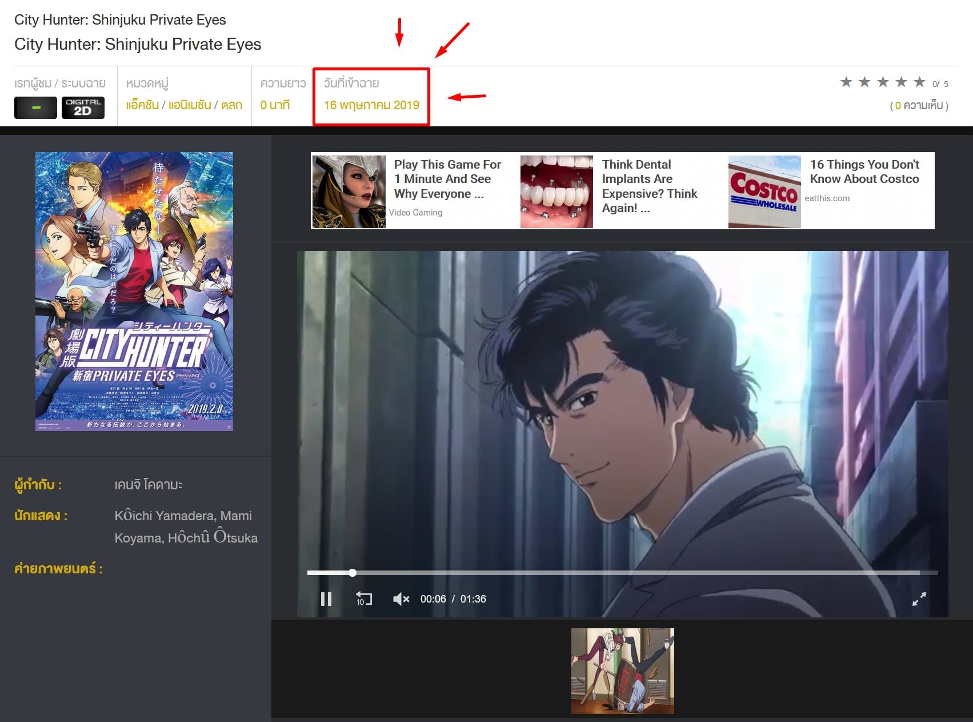Viewport: 973px width, 722px height.
Task: Rate the movie three stars
Action: (883, 82)
